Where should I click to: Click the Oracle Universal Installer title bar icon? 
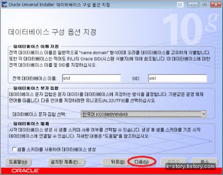(4, 5)
